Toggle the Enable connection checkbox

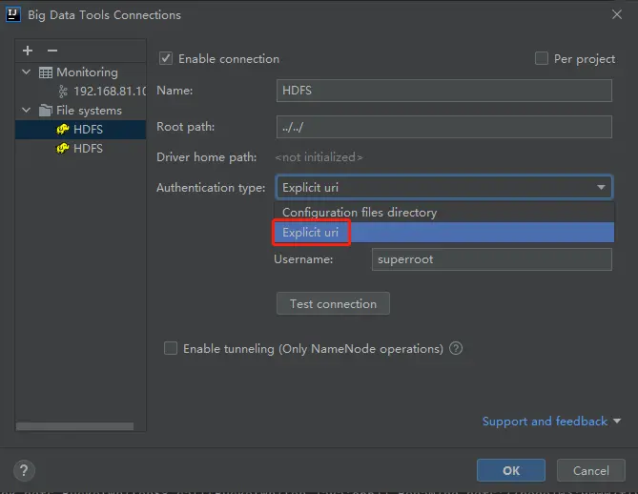click(x=167, y=59)
